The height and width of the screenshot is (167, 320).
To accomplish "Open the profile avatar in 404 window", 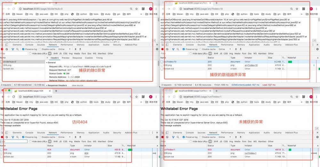I will (151, 97).
